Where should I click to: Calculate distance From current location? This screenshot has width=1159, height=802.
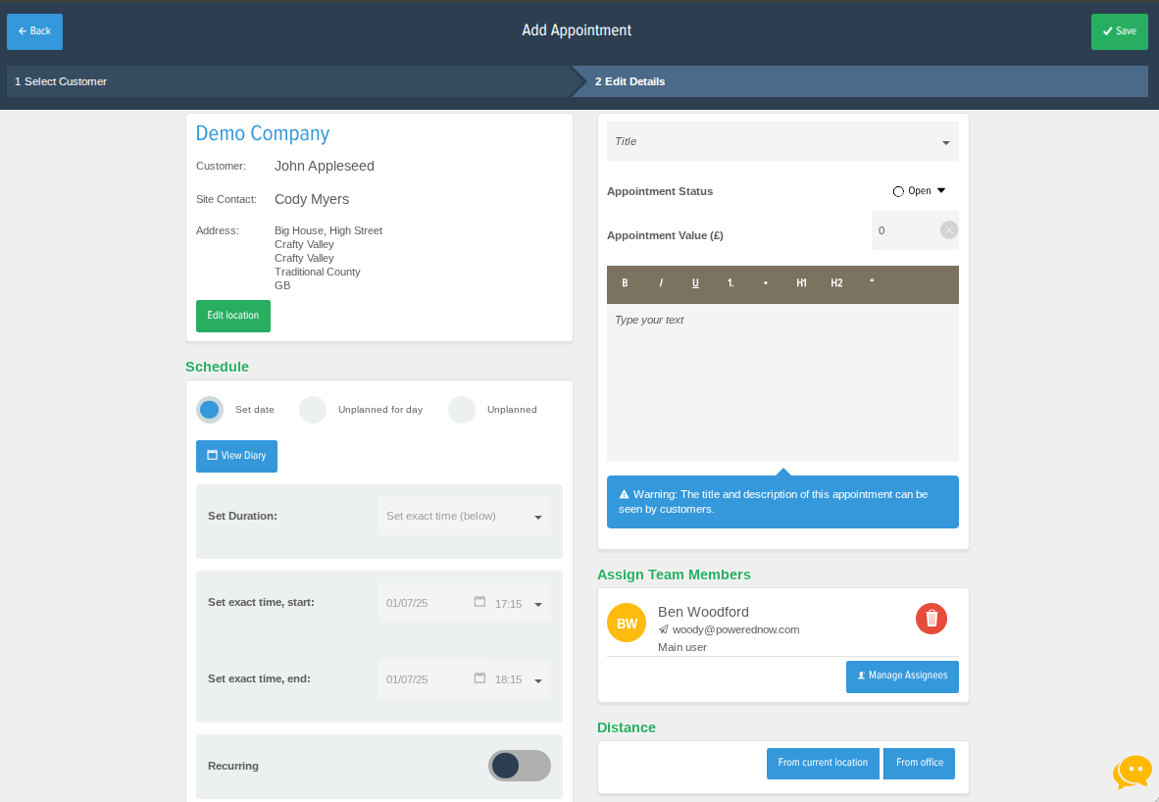823,764
